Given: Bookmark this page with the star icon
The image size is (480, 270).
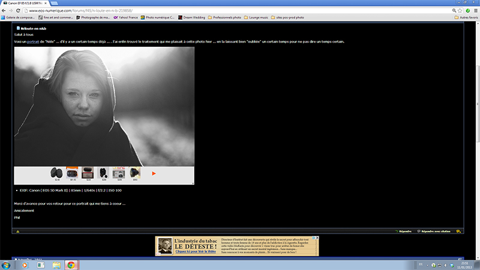Looking at the screenshot, I should point(460,11).
